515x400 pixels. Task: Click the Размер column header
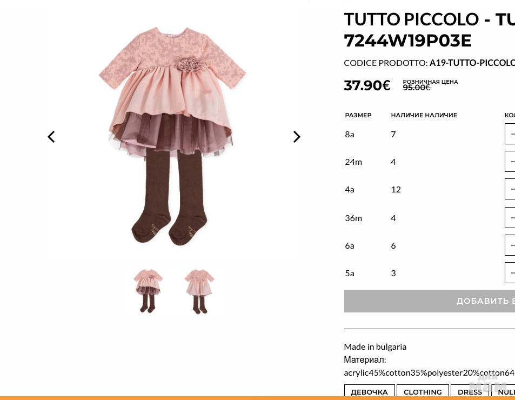point(358,115)
